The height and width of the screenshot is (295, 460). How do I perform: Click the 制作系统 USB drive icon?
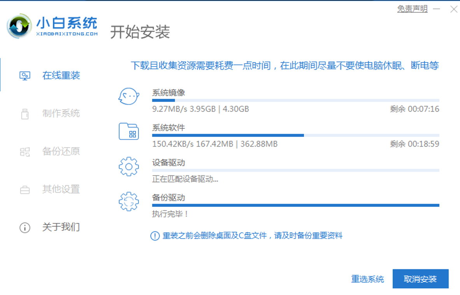coord(25,113)
